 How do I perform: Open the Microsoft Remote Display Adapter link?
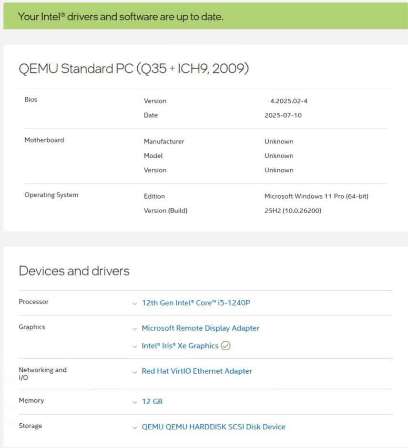coord(200,328)
